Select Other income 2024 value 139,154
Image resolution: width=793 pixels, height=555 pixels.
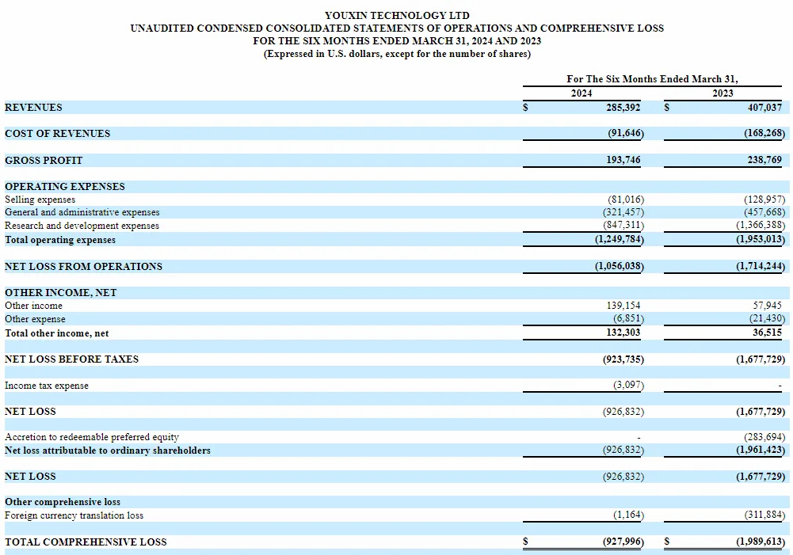(623, 306)
